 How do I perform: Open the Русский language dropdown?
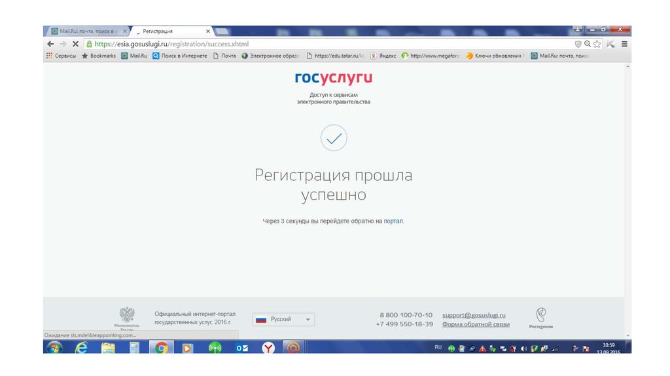click(283, 319)
